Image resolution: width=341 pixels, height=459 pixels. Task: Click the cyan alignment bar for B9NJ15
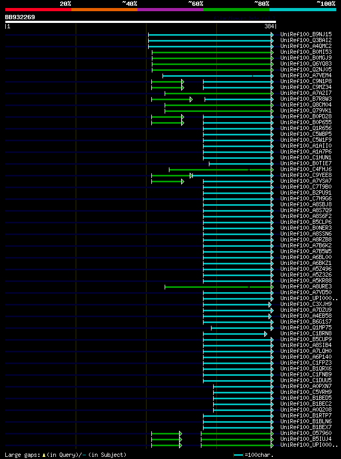pyautogui.click(x=211, y=35)
